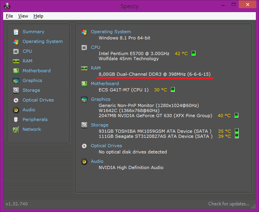
Task: Show Motherboard details from sidebar
Action: pyautogui.click(x=37, y=71)
